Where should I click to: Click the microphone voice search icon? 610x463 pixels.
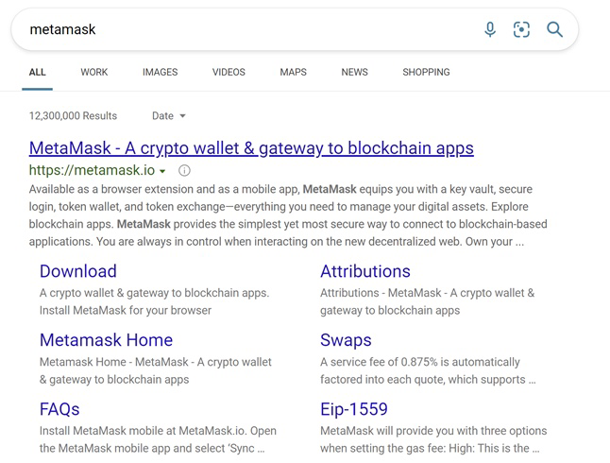[x=490, y=29]
